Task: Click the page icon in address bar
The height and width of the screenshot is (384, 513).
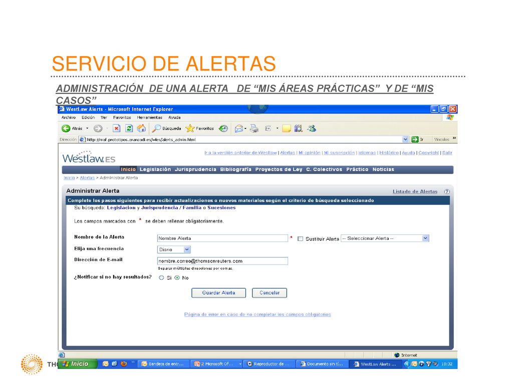Action: coord(83,139)
